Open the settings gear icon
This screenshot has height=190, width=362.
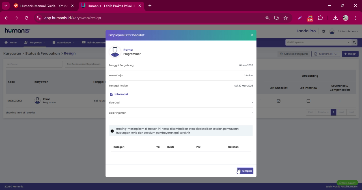(324, 31)
